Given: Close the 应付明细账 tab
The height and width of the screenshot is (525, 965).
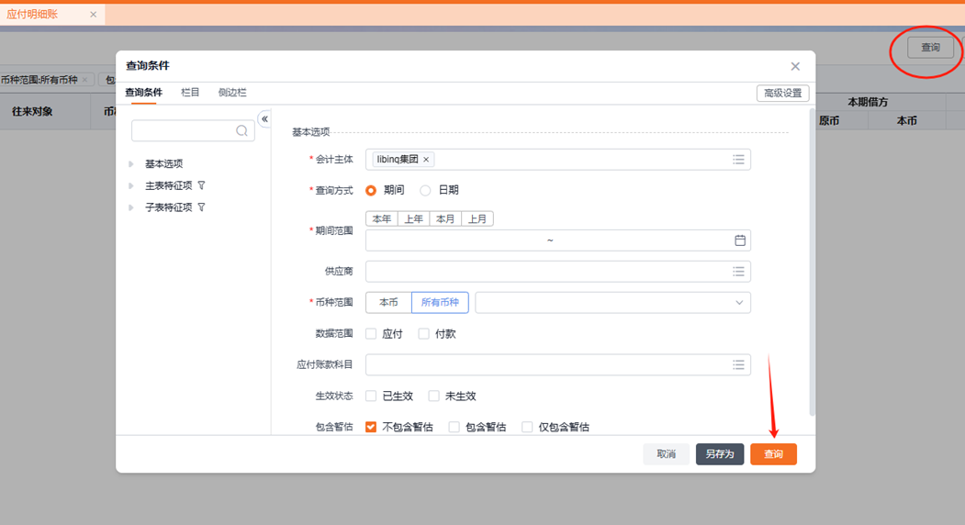Looking at the screenshot, I should (93, 14).
